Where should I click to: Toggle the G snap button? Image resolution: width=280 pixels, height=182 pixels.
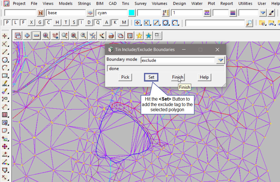(x=40, y=22)
